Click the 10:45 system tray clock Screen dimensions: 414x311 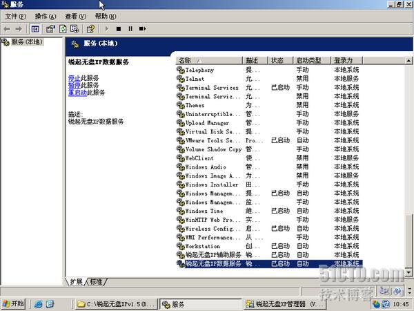point(401,304)
